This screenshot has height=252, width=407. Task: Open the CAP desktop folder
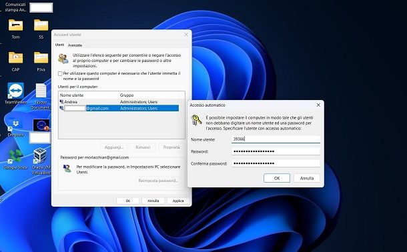pos(15,57)
